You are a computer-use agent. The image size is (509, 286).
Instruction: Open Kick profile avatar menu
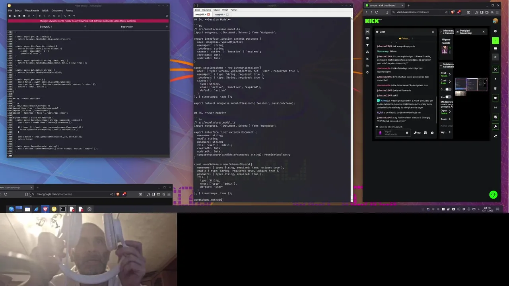(495, 21)
